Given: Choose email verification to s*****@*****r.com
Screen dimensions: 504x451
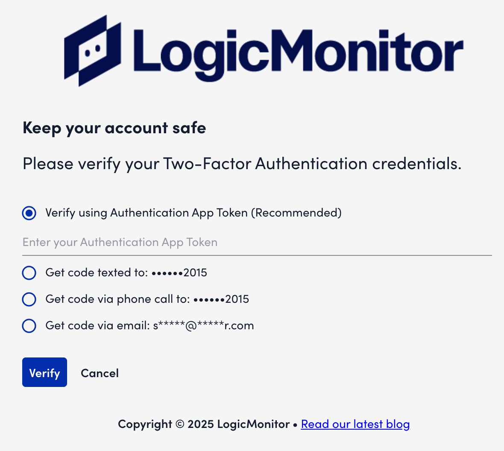Looking at the screenshot, I should (29, 326).
